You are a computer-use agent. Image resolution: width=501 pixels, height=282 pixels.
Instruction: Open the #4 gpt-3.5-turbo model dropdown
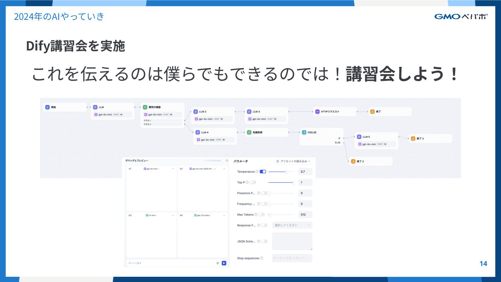coord(202,215)
